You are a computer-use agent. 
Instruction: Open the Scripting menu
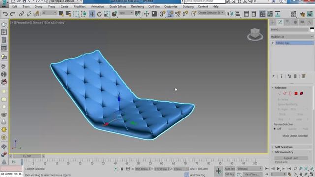(x=188, y=6)
